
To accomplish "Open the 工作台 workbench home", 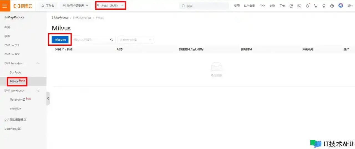I will [48, 6].
